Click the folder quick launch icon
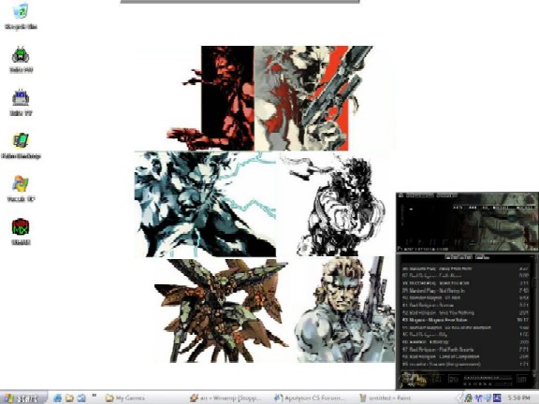Viewport: 539px width, 404px height. 69,397
